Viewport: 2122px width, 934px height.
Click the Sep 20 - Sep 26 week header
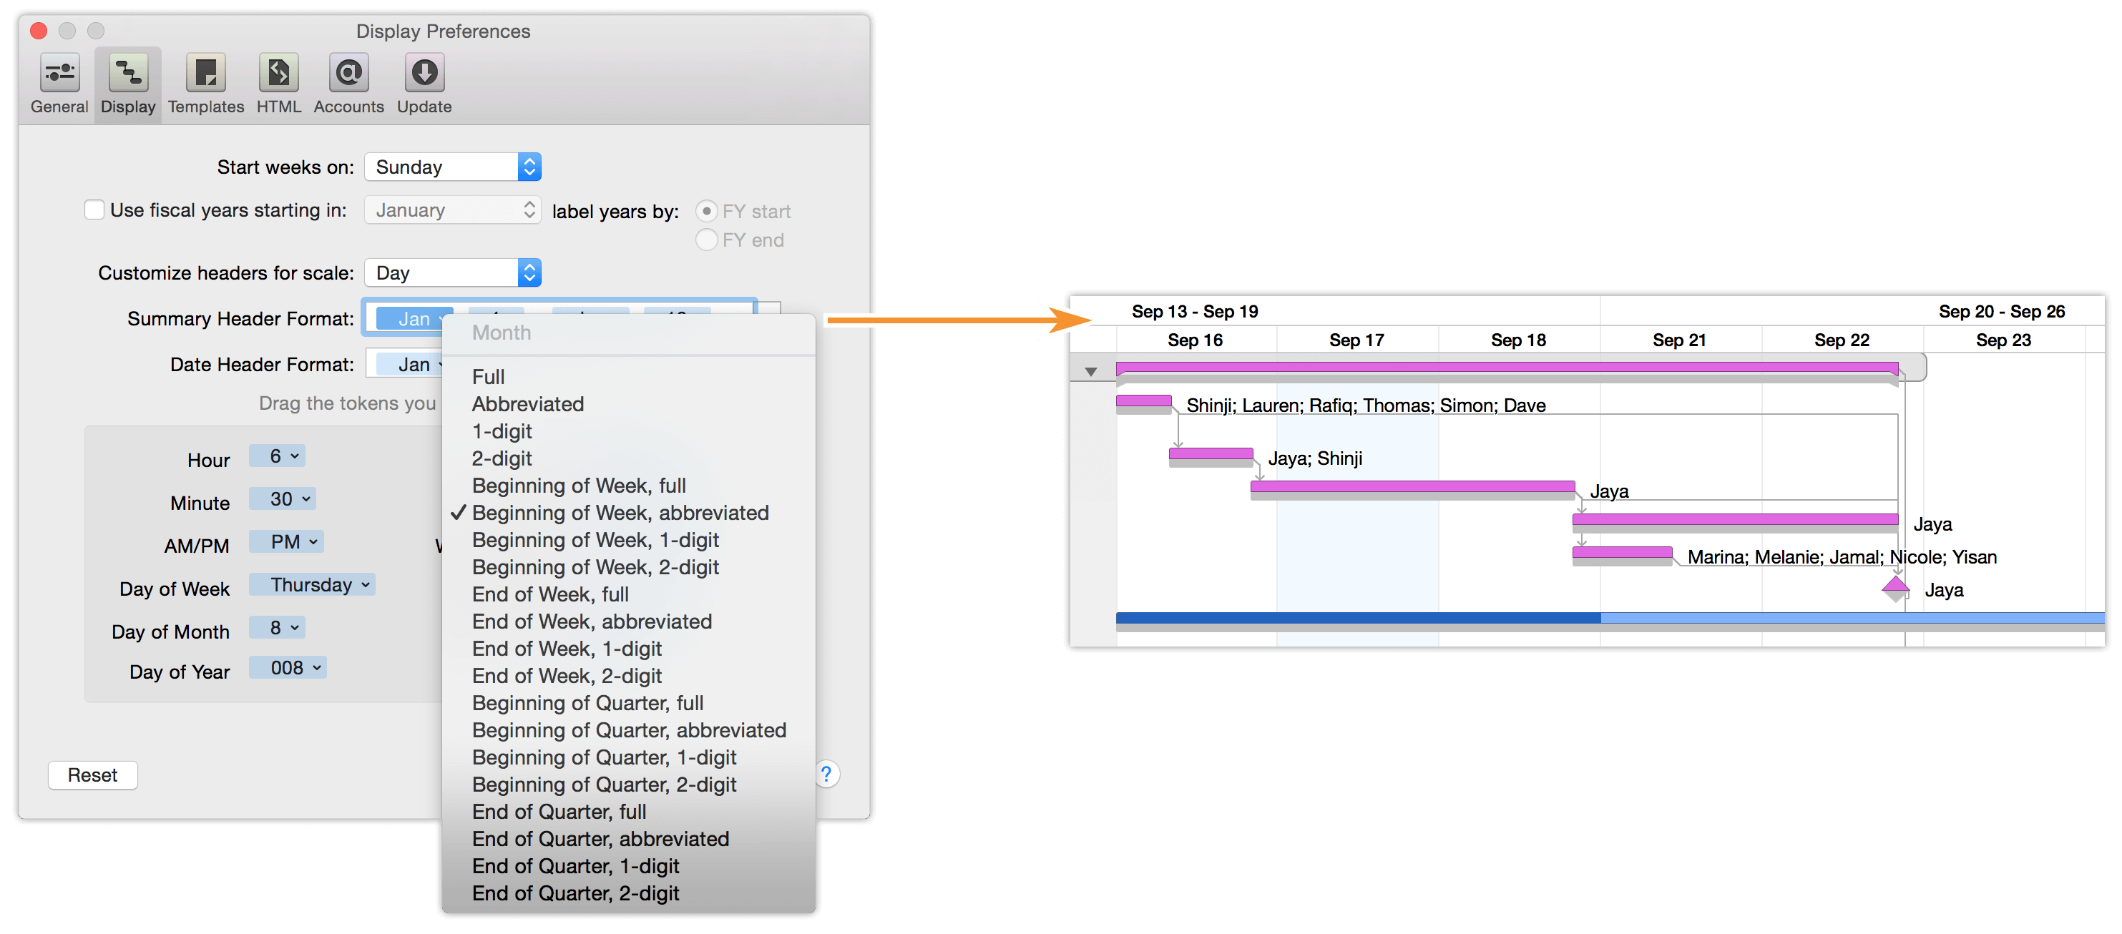(2001, 311)
